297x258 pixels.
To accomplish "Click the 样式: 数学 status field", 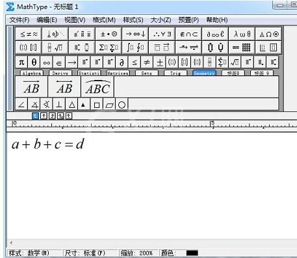I will coord(34,253).
